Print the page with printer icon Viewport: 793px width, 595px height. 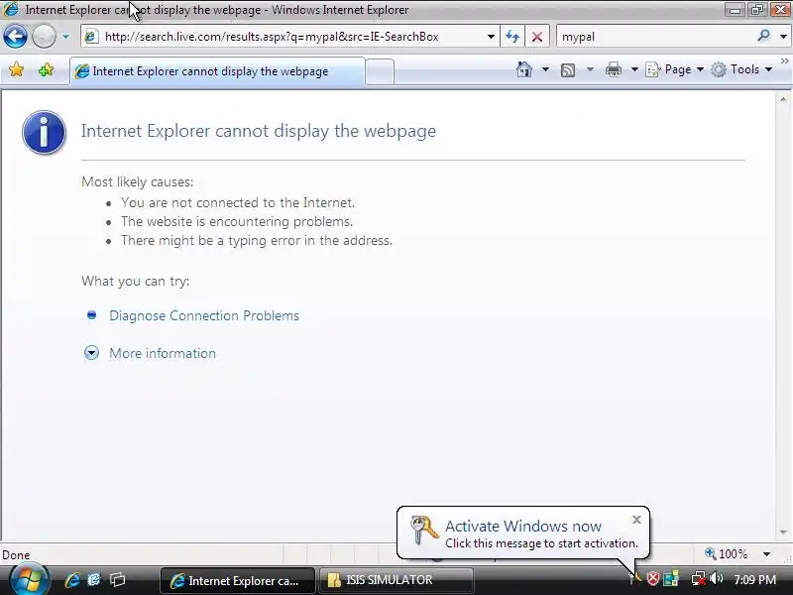pyautogui.click(x=614, y=69)
